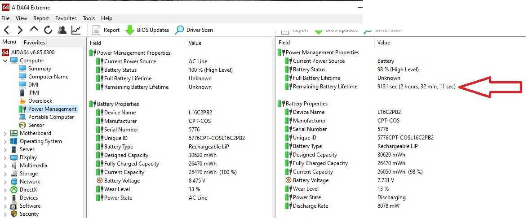Image resolution: width=528 pixels, height=218 pixels.
Task: Expand the Storage tree node
Action: (5, 174)
